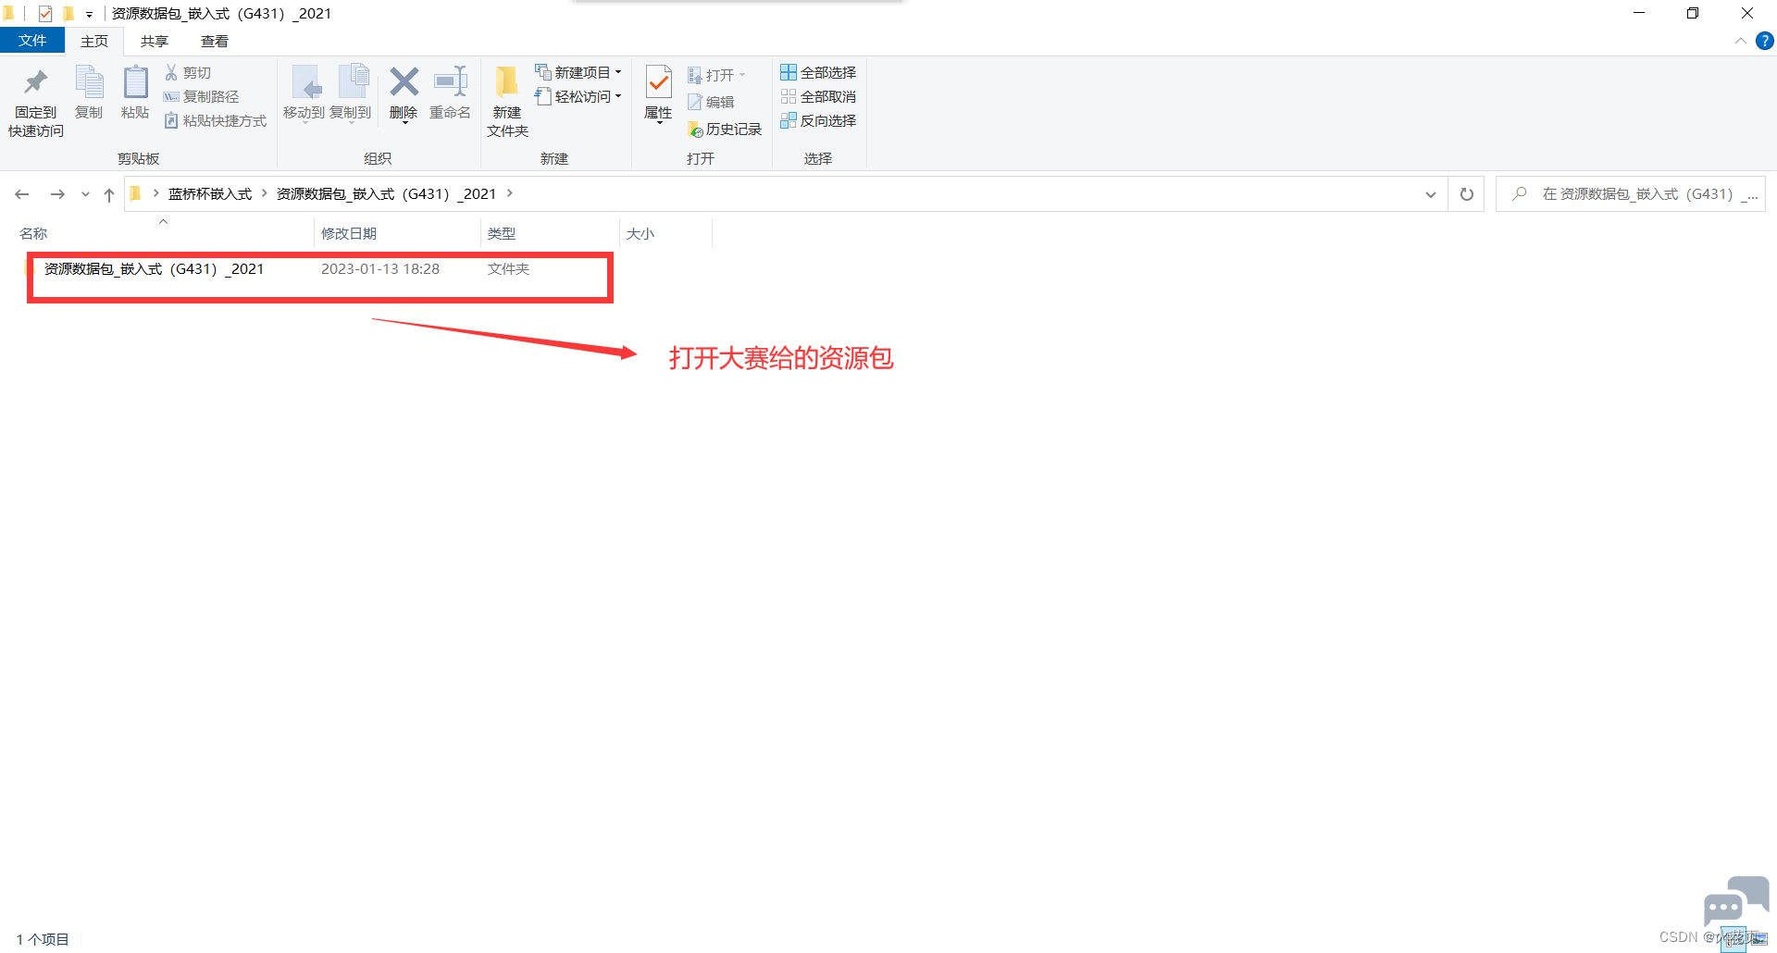
Task: Click Copy to (复制到) icon
Action: click(353, 82)
